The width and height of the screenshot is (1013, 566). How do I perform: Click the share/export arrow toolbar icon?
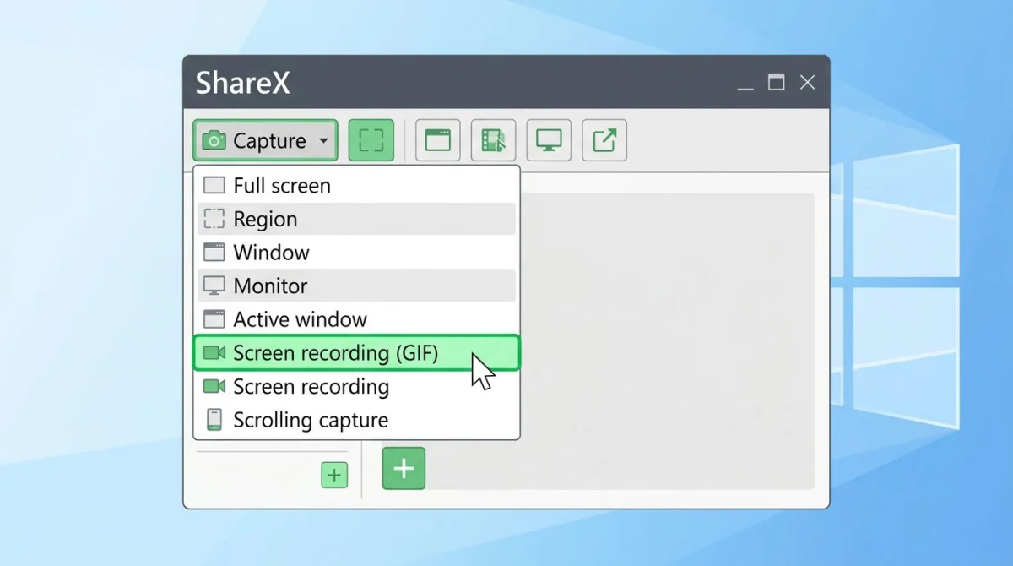(604, 140)
